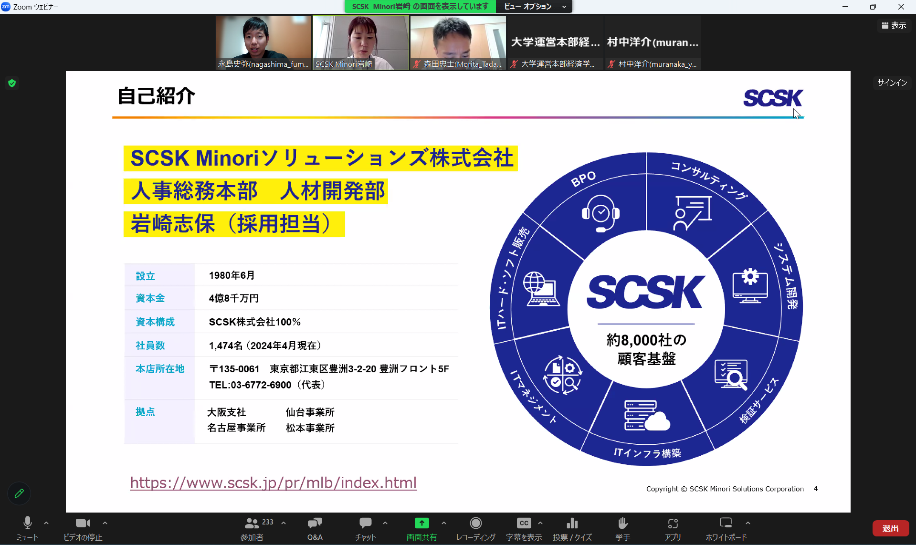Open the chat panel

[365, 528]
